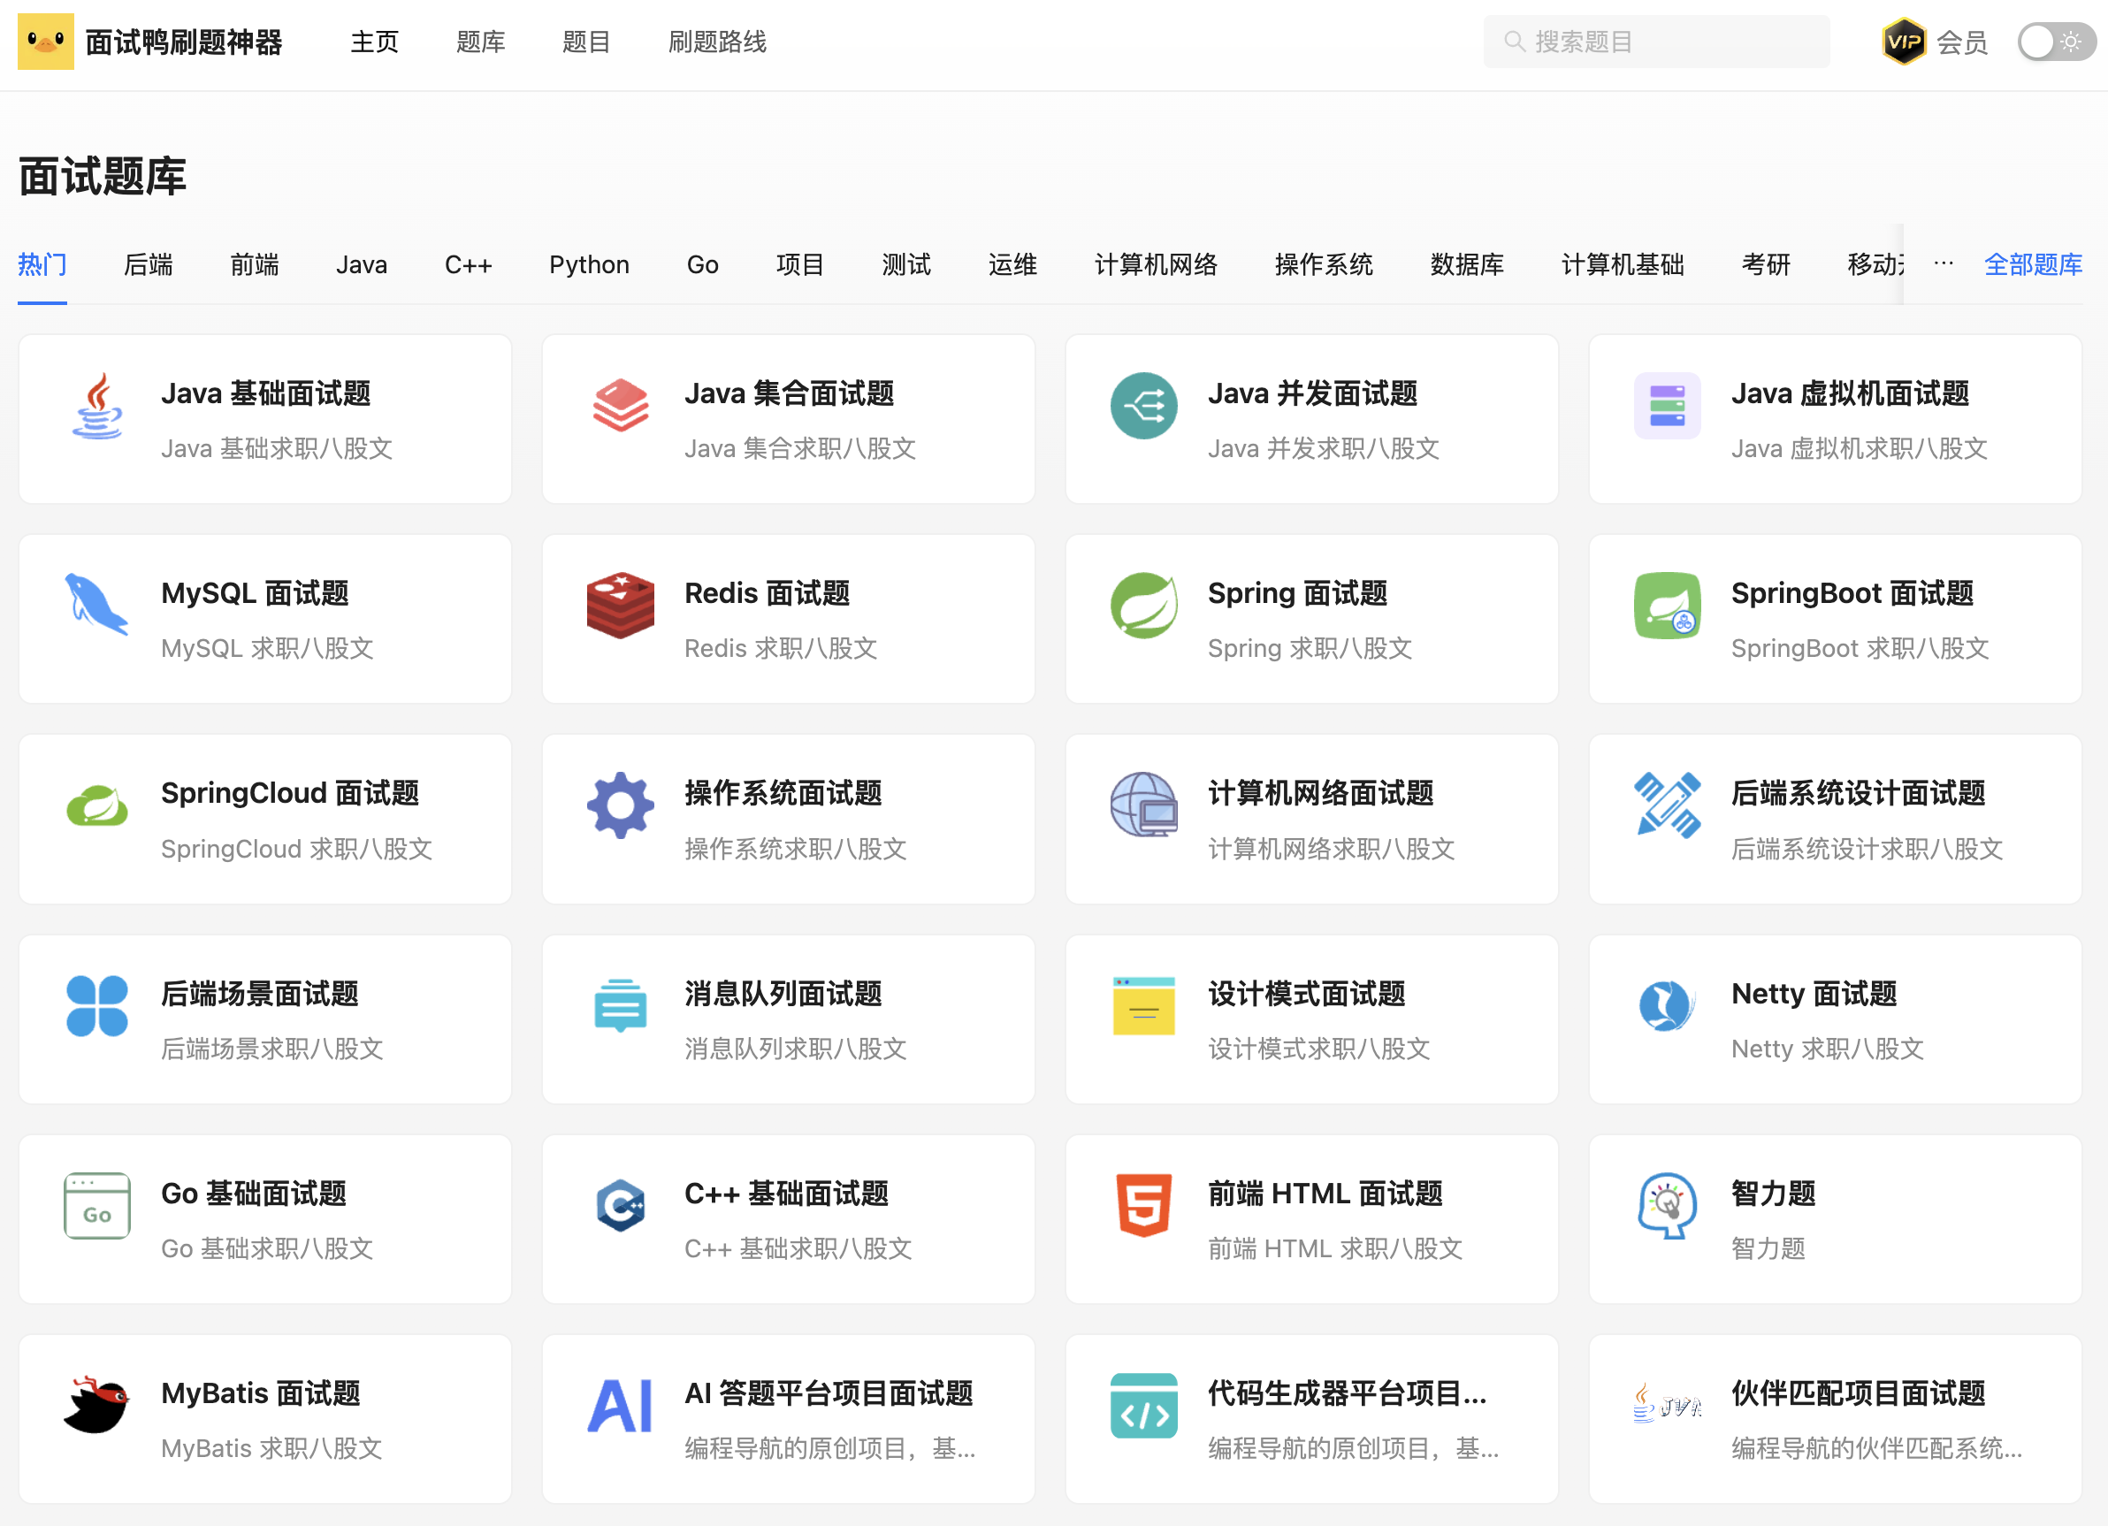2108x1526 pixels.
Task: Click the teal branching icon for Java 并发面试题
Action: tap(1144, 406)
